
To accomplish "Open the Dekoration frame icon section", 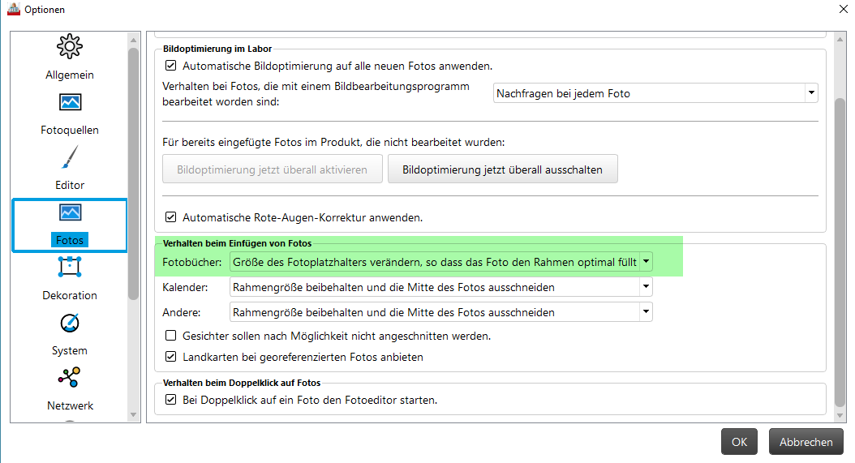I will pyautogui.click(x=70, y=268).
